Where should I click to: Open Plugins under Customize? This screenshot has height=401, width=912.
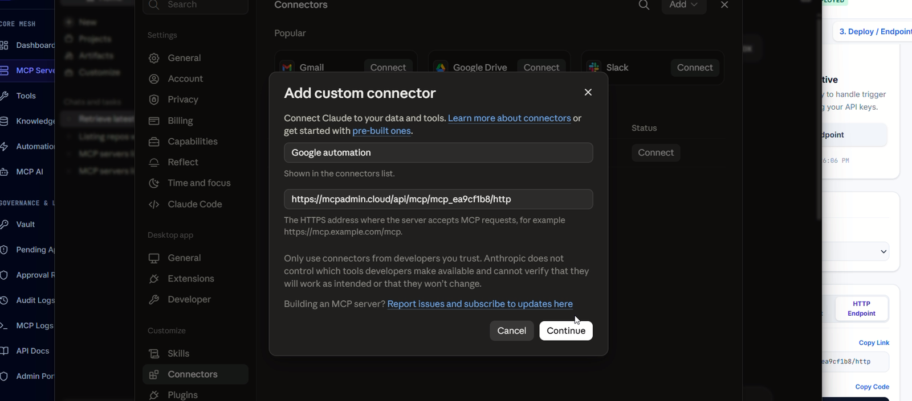click(195, 395)
